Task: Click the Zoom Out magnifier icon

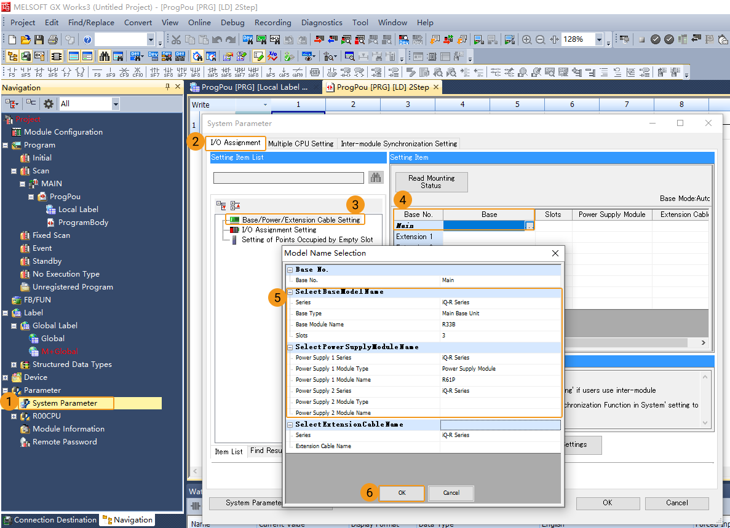Action: click(541, 39)
